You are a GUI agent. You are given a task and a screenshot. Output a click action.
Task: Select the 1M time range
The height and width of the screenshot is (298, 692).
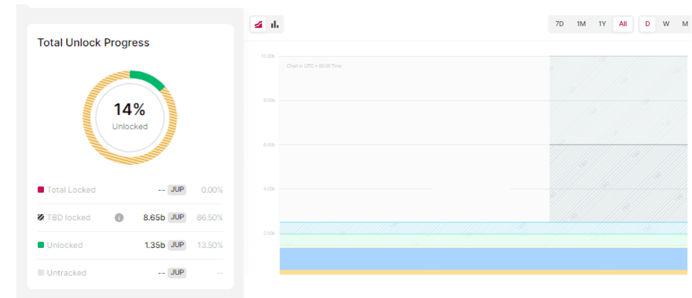pos(581,24)
